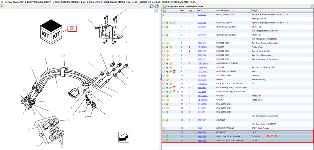Select 'Reel Drive Supply, A Connection' usage text
Screen dimensions: 314x150
point(265,43)
